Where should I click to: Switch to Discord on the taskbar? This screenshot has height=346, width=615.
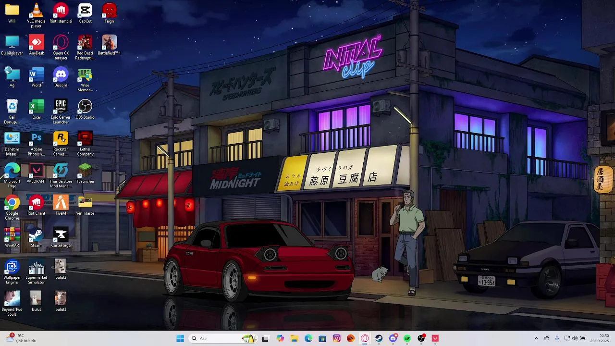[393, 338]
